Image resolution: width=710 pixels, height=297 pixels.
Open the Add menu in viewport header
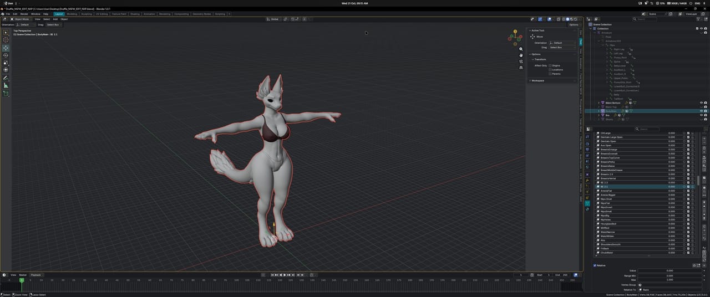(x=55, y=19)
